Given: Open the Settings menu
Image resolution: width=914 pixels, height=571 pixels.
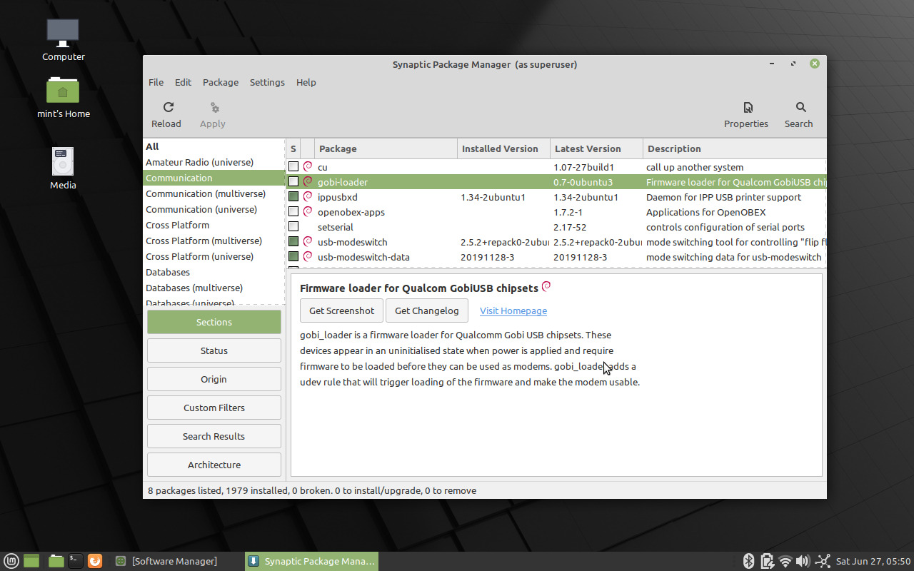Looking at the screenshot, I should coord(267,82).
